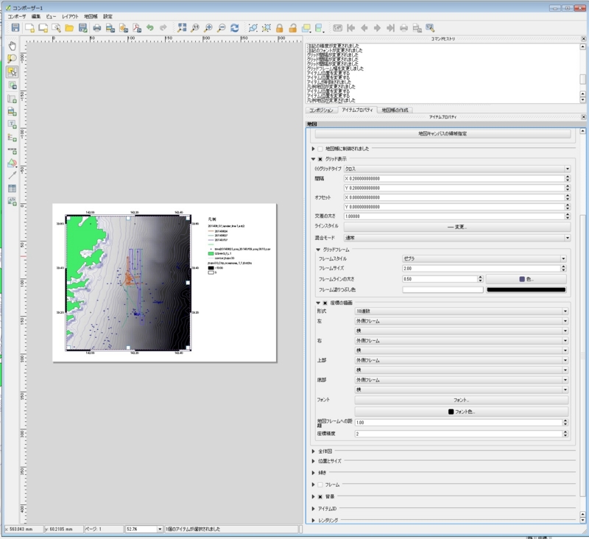589x539 pixels.
Task: Open the グリッドタイプ dropdown showing クロス
Action: point(457,169)
